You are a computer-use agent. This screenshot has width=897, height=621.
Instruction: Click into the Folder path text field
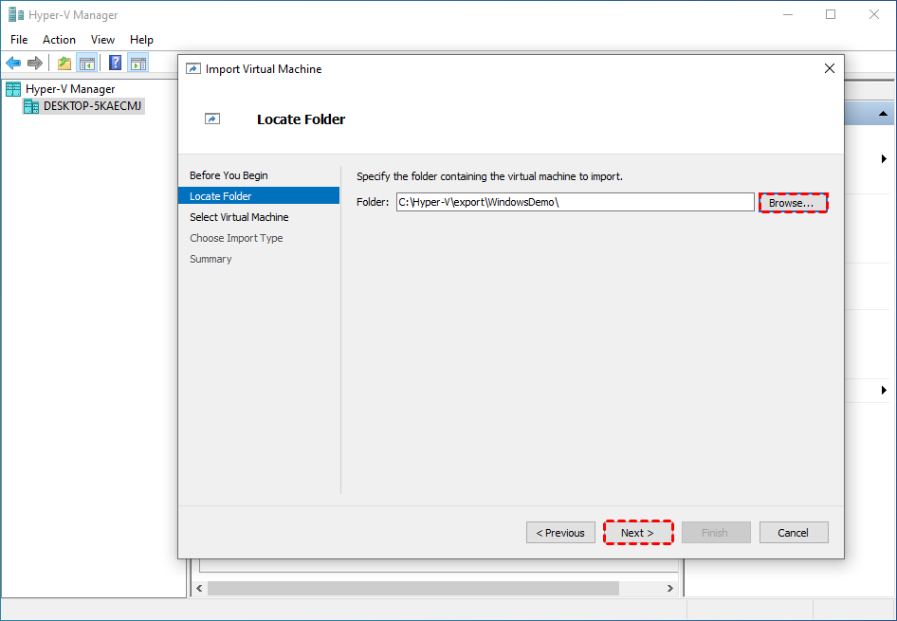tap(575, 202)
